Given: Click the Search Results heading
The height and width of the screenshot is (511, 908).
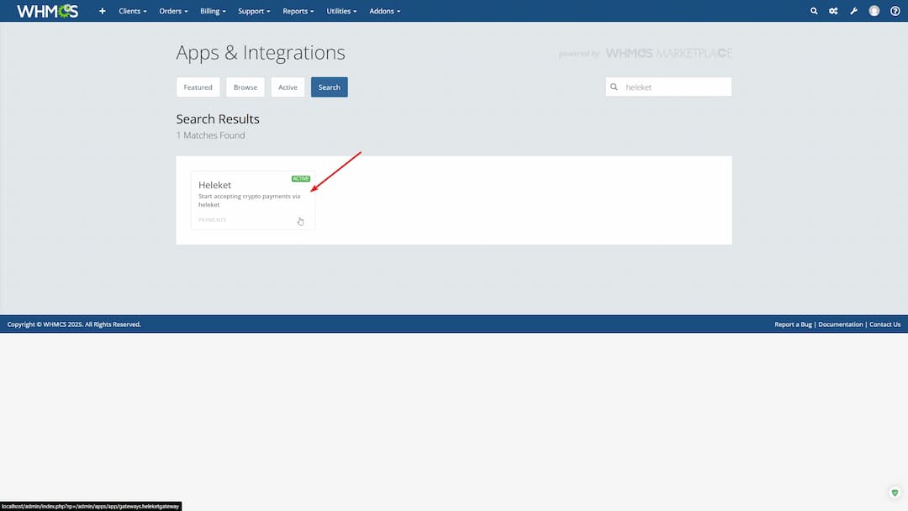Looking at the screenshot, I should (218, 119).
